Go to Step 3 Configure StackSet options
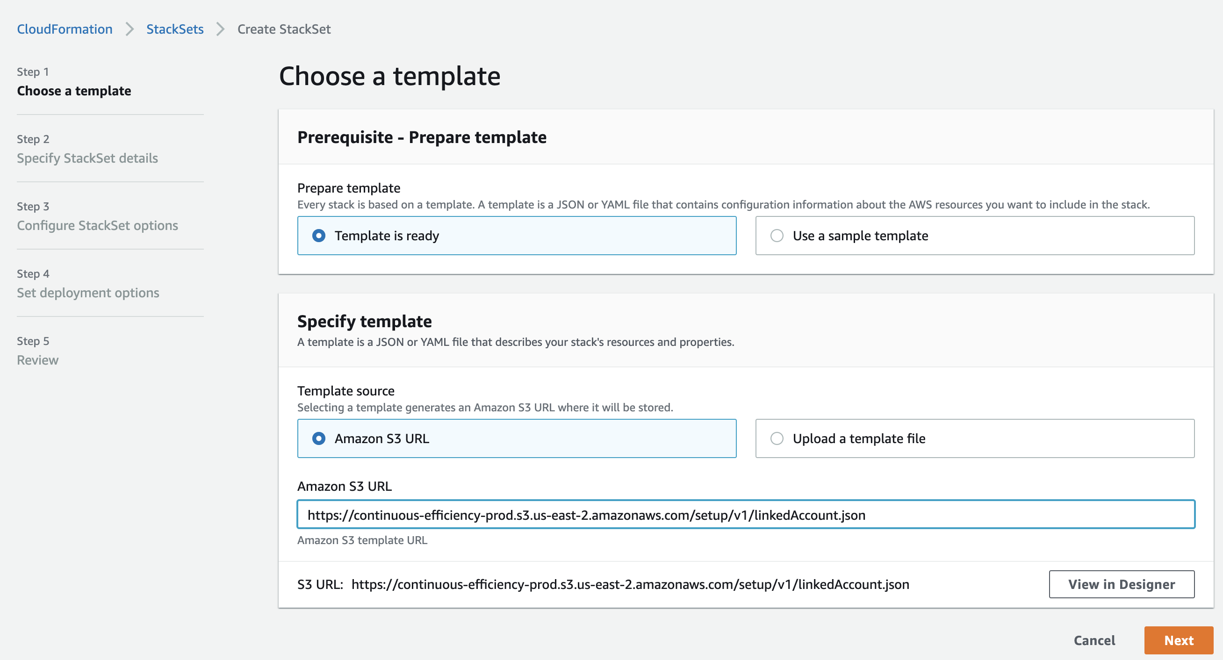This screenshot has width=1223, height=660. (x=97, y=226)
